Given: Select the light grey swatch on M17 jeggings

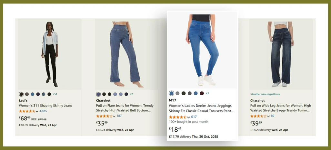Looking at the screenshot, I should (177, 93).
